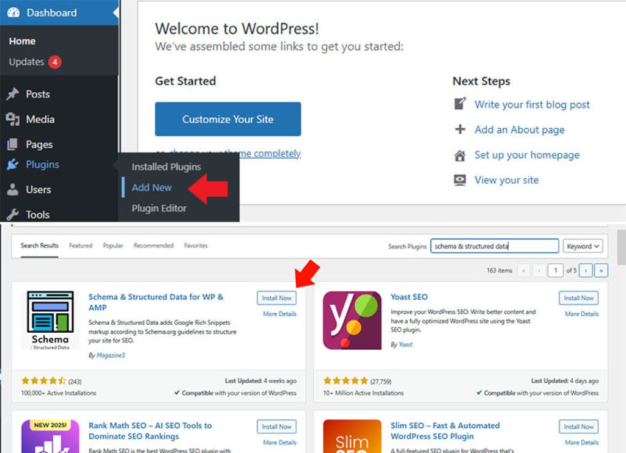Click the Plugins plug icon
626x453 pixels.
12,164
